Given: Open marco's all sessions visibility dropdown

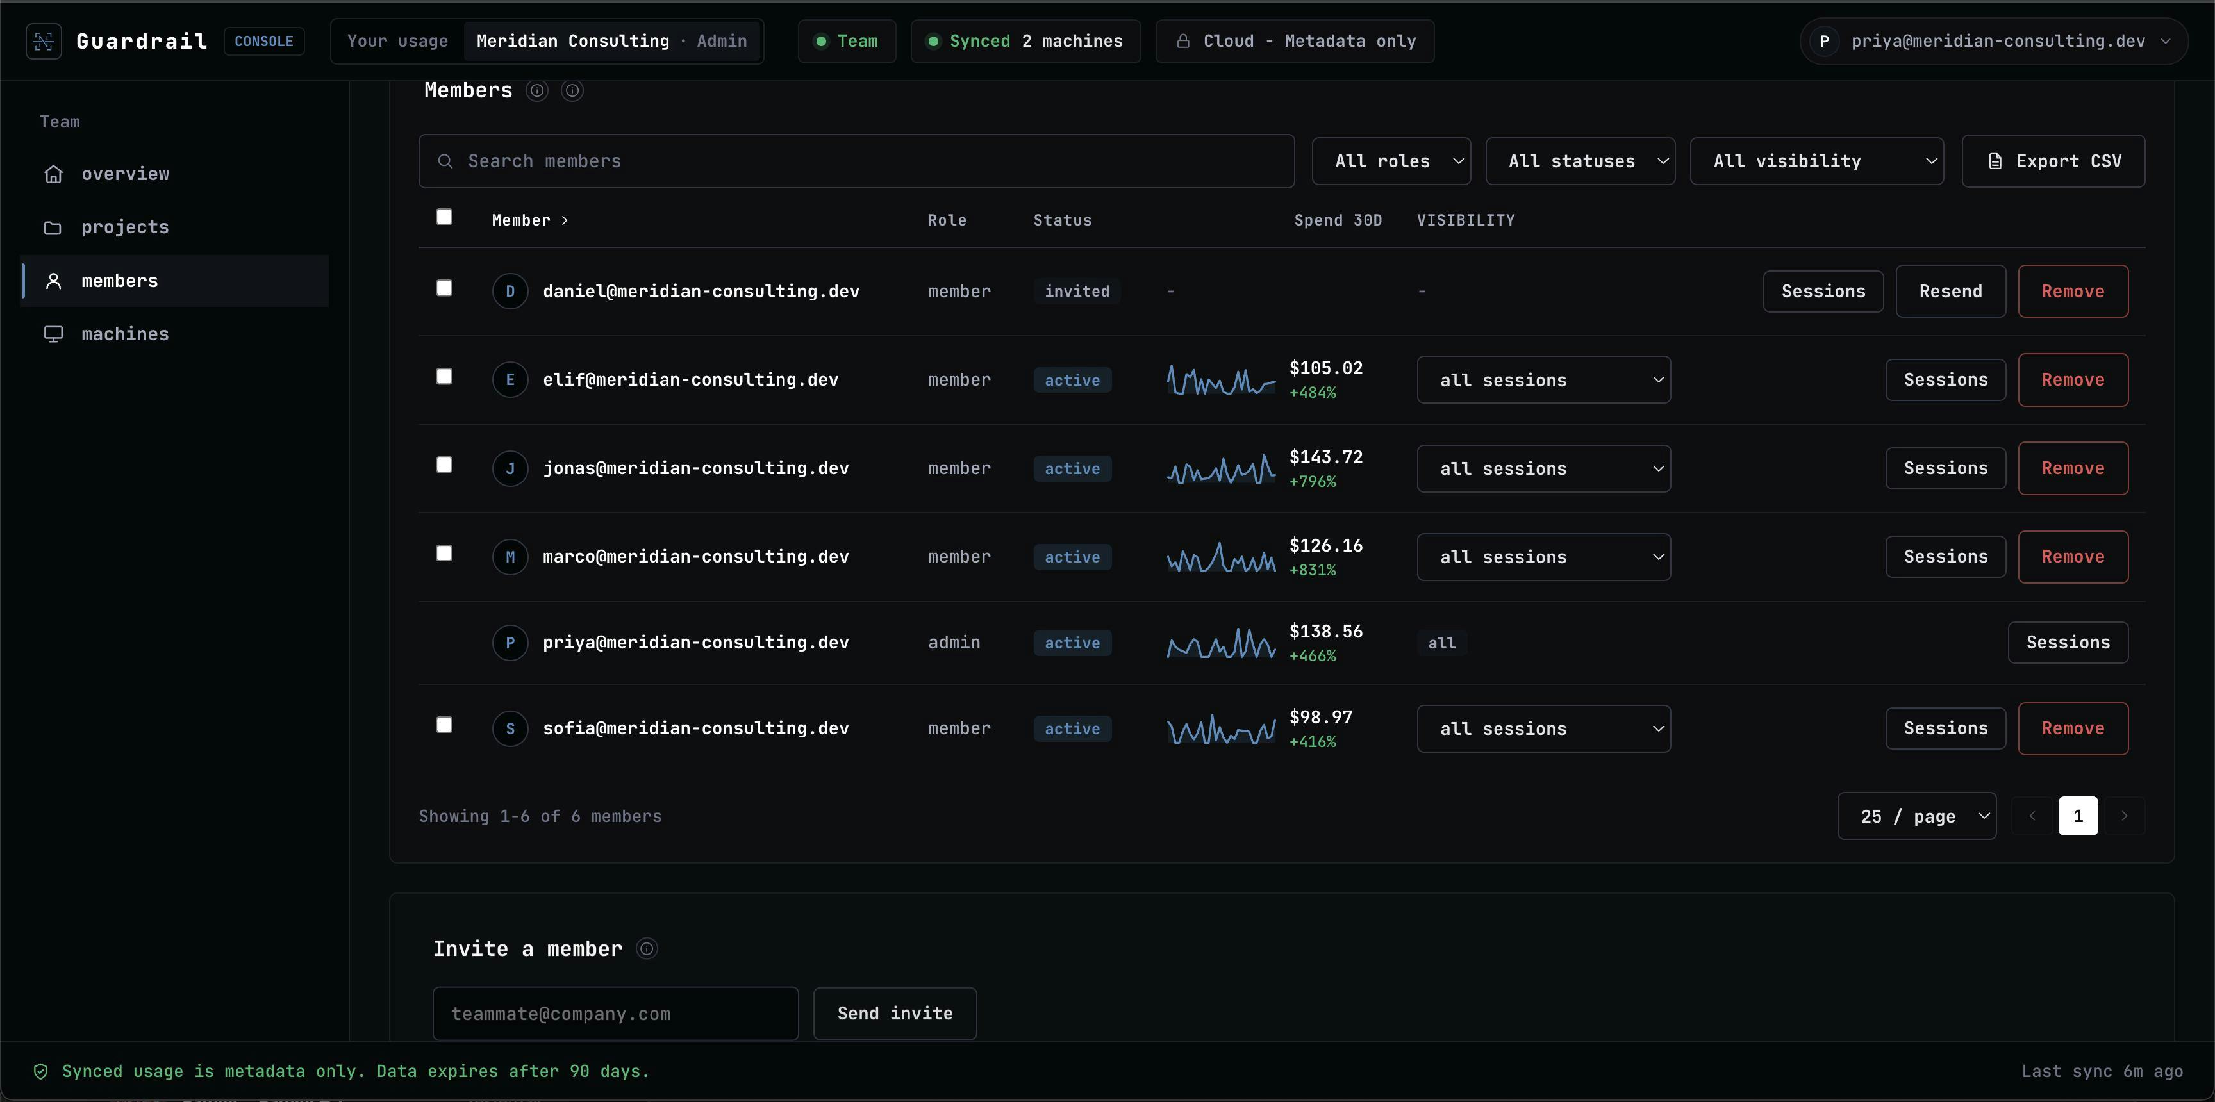Looking at the screenshot, I should click(1543, 557).
